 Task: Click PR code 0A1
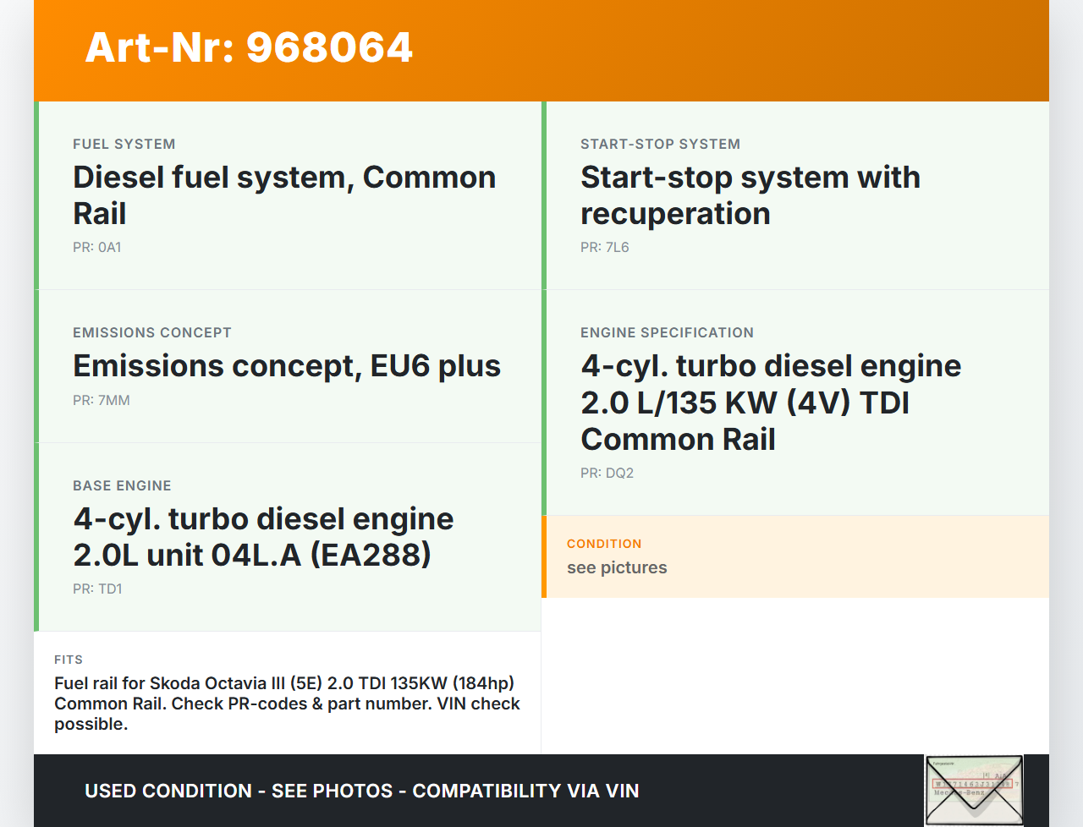tap(96, 248)
